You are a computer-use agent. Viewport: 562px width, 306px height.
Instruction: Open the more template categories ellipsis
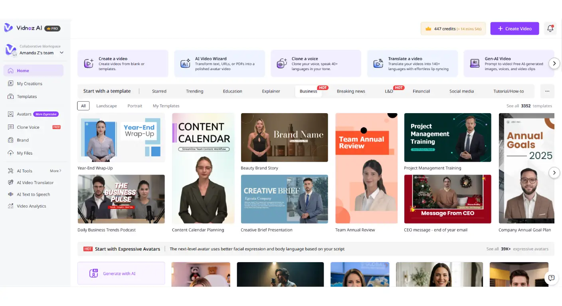coord(547,91)
